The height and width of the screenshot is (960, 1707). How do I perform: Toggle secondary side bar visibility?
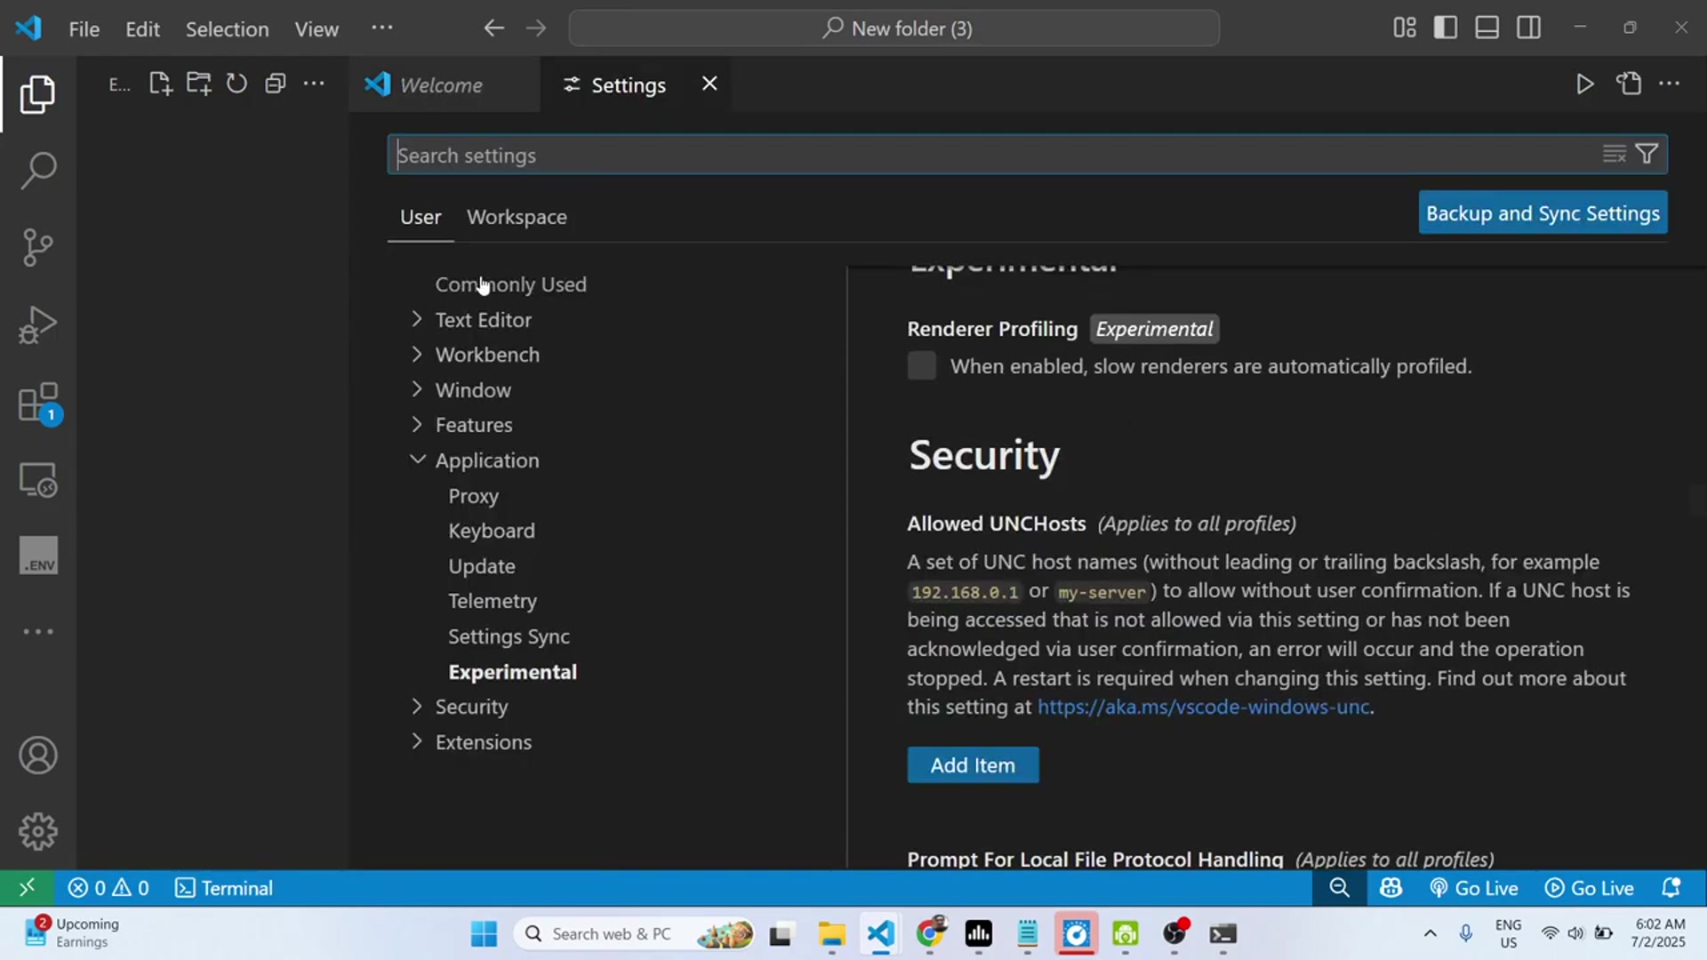(1529, 28)
